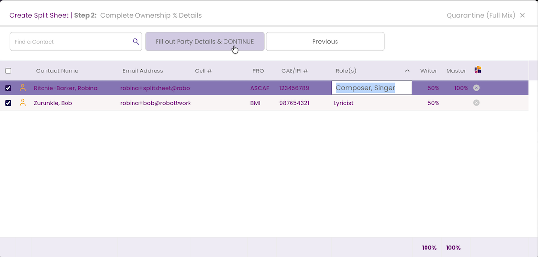Image resolution: width=538 pixels, height=257 pixels.
Task: Click the colored music icon in table header
Action: click(478, 70)
